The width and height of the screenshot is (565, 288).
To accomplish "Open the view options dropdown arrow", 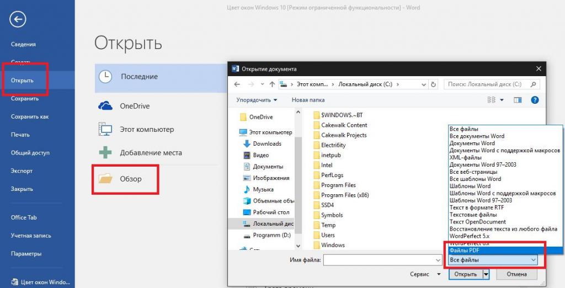I will tap(502, 100).
